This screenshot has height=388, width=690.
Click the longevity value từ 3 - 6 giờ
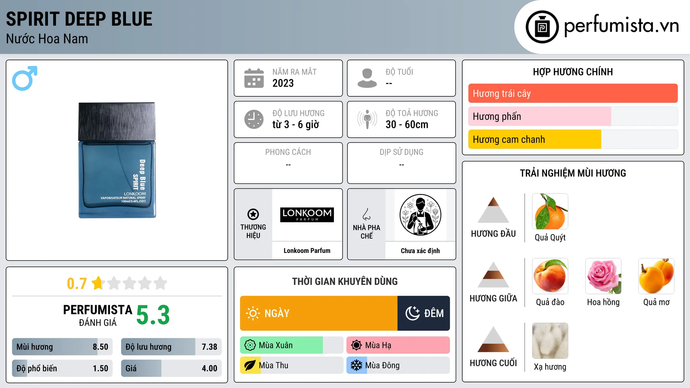point(295,124)
